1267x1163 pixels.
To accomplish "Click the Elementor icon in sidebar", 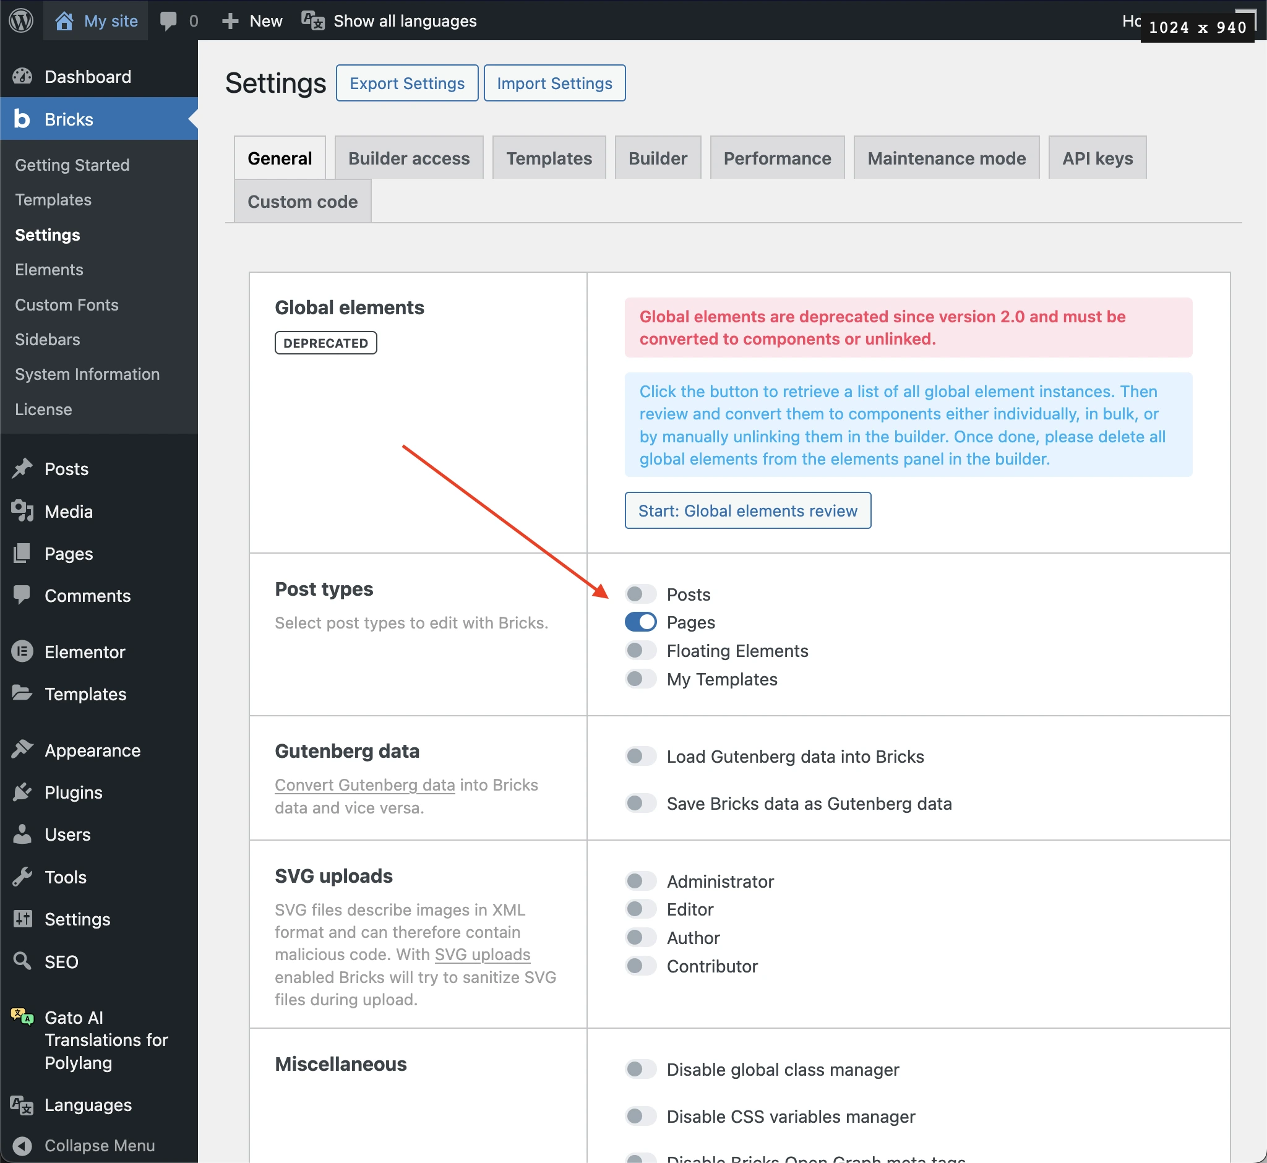I will coord(22,651).
